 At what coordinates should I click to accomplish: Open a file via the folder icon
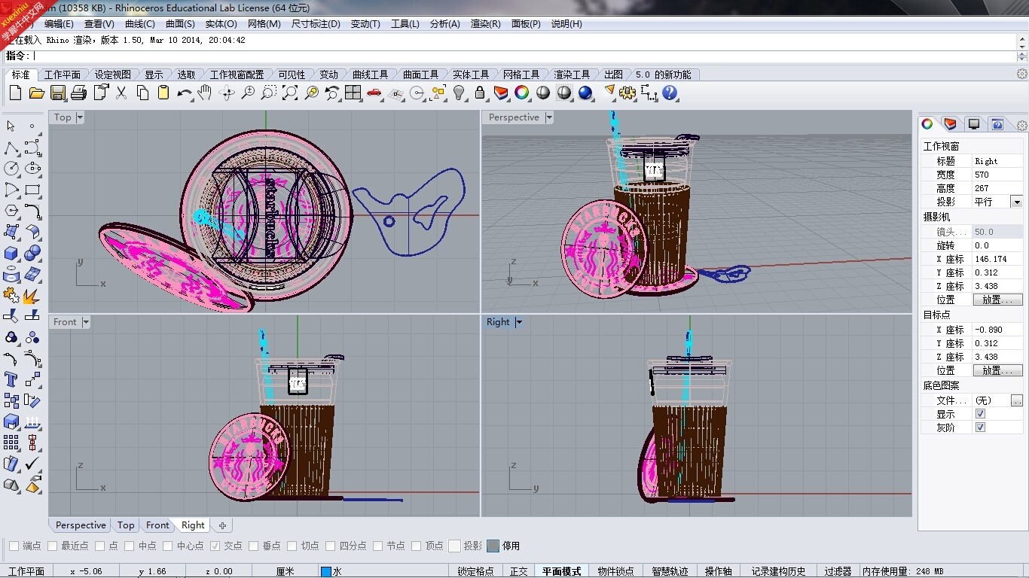(36, 93)
